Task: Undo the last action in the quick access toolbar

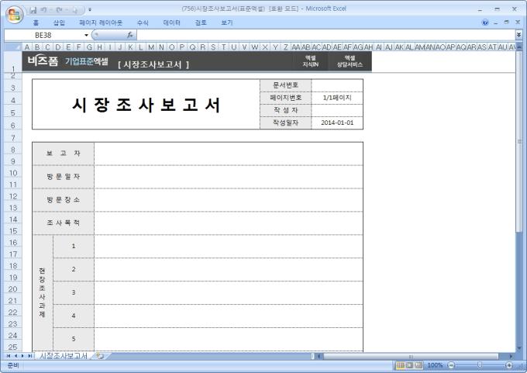Action: (44, 10)
